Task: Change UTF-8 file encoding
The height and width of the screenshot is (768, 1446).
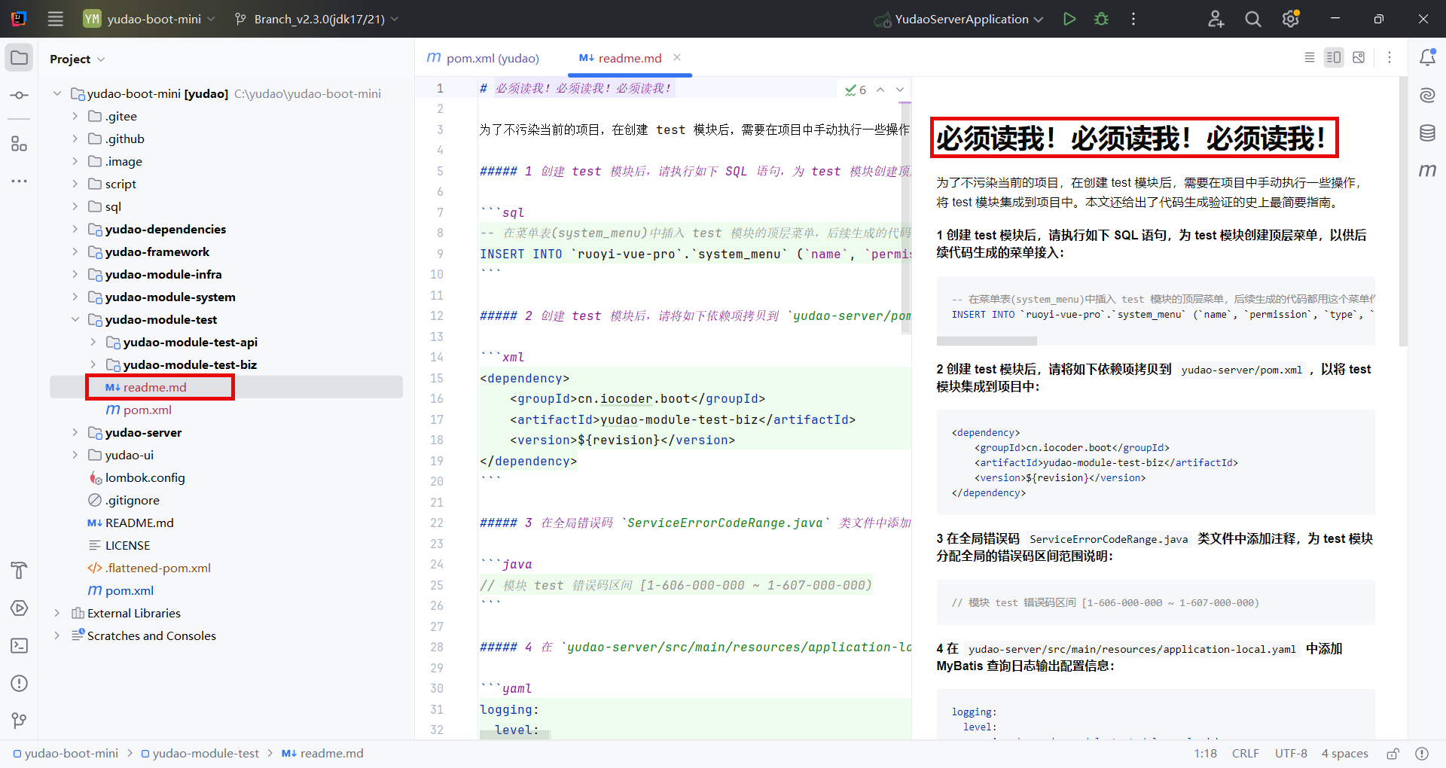Action: coord(1291,753)
